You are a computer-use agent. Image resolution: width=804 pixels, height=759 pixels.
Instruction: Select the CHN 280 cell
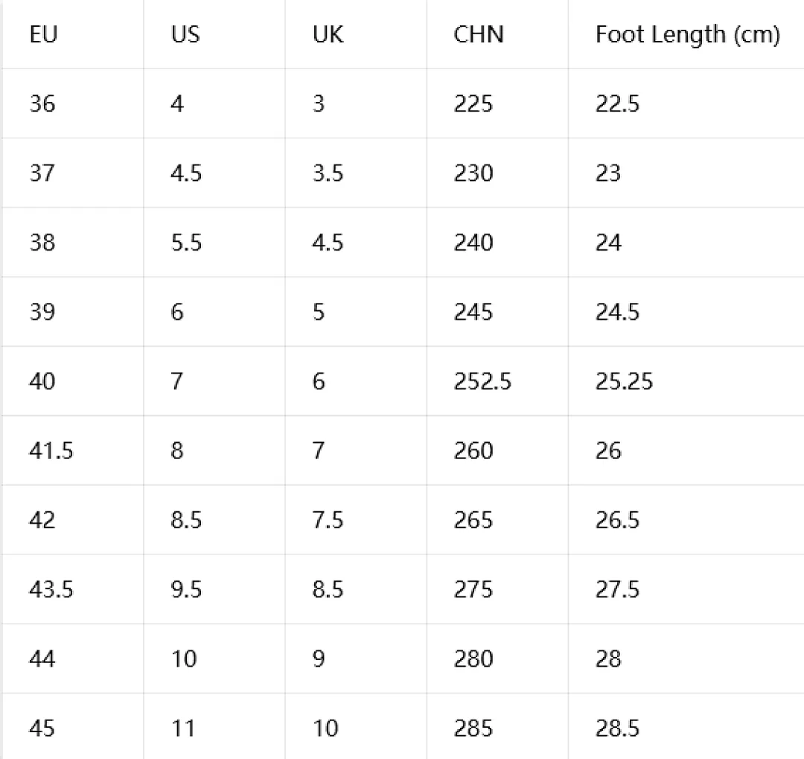(x=497, y=659)
